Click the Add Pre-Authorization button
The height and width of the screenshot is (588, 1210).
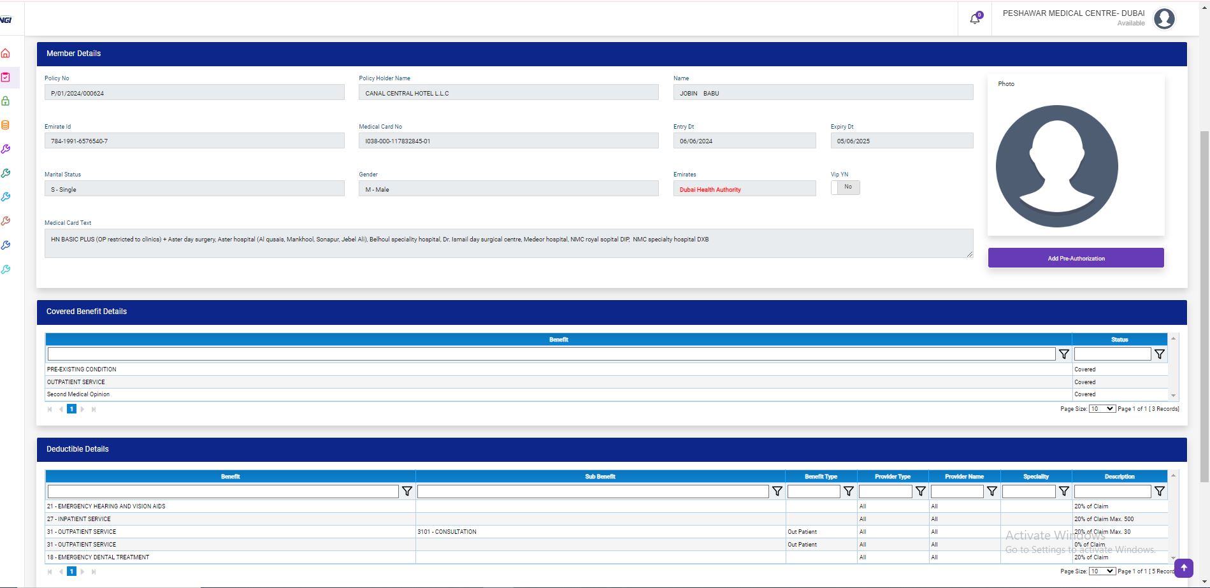tap(1076, 258)
